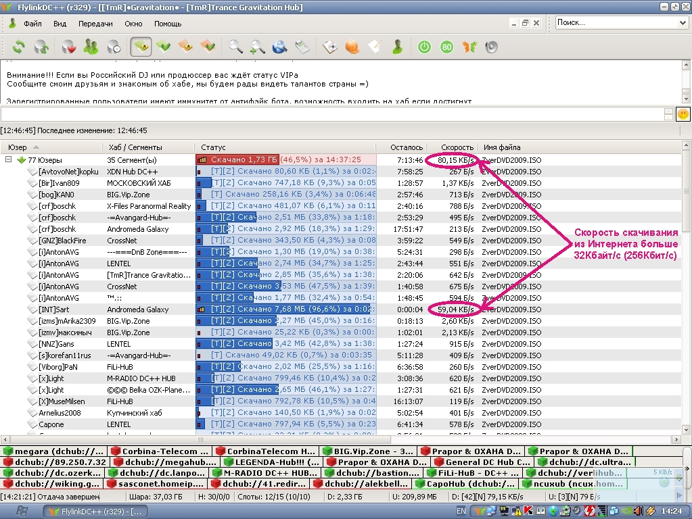Open search spy globe magnifier icon
This screenshot has height=519, width=692.
tap(279, 47)
